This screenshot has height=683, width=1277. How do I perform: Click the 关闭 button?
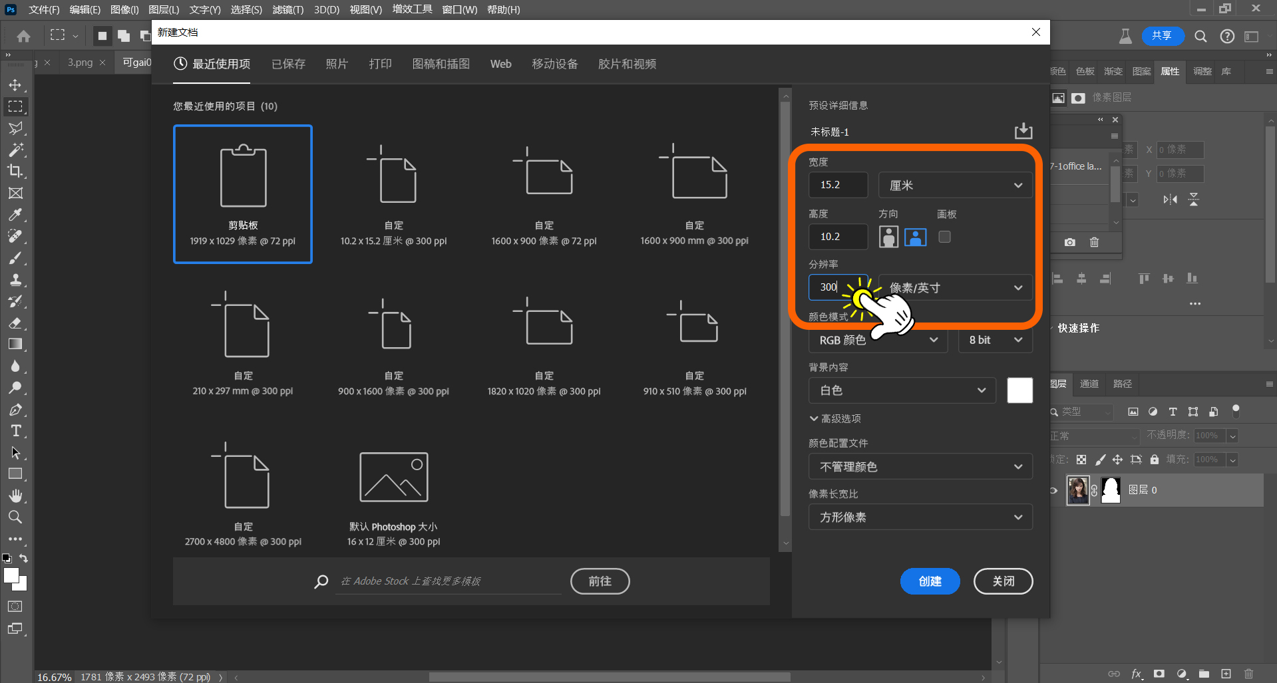(x=1003, y=581)
